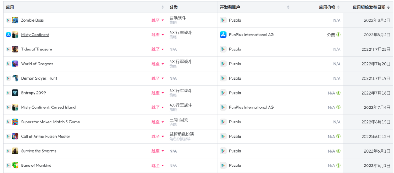Image resolution: width=394 pixels, height=173 pixels.
Task: Sort by the 开发者账户 column arrows
Action: pos(288,8)
